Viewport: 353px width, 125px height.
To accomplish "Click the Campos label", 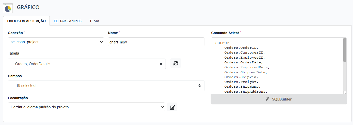I will tap(15, 76).
